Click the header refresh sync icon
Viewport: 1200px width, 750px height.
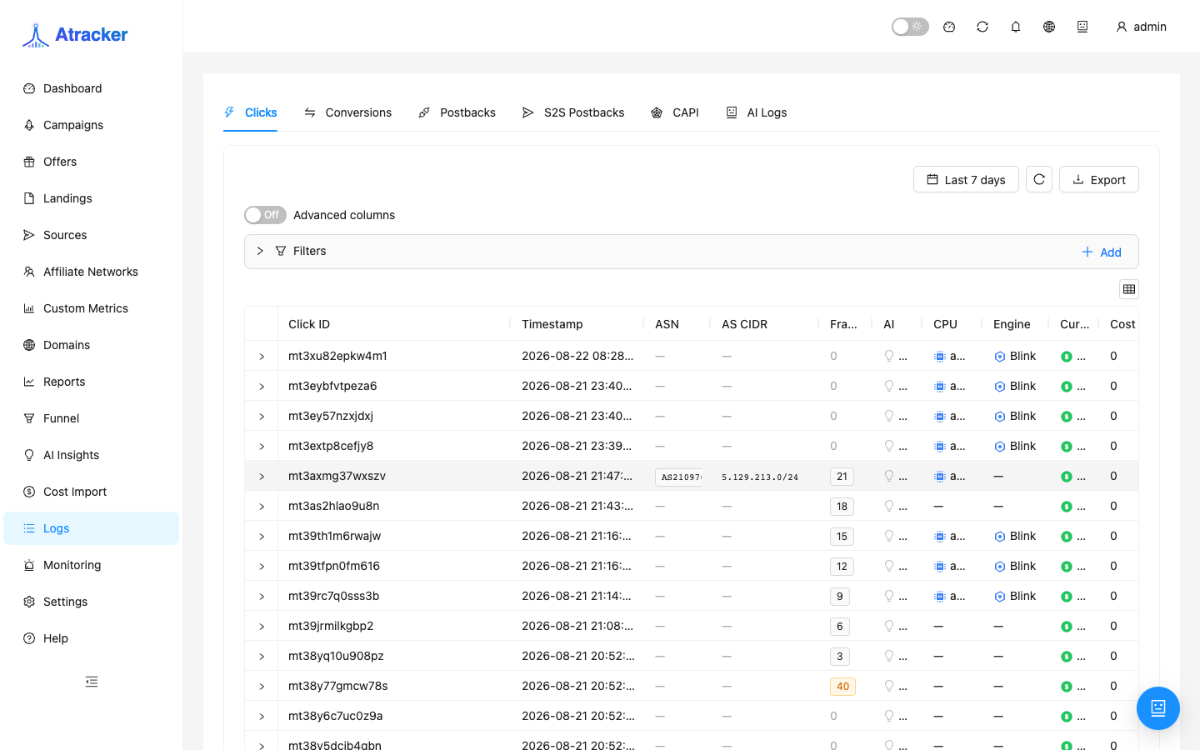pos(982,27)
